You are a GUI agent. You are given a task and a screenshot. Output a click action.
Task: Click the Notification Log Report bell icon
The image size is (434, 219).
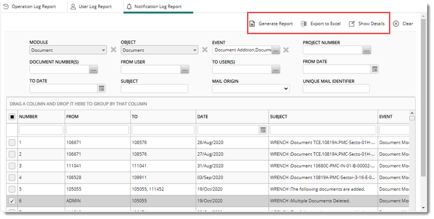pyautogui.click(x=129, y=7)
